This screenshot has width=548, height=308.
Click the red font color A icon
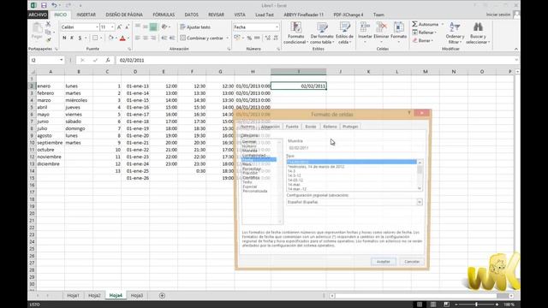tap(122, 38)
